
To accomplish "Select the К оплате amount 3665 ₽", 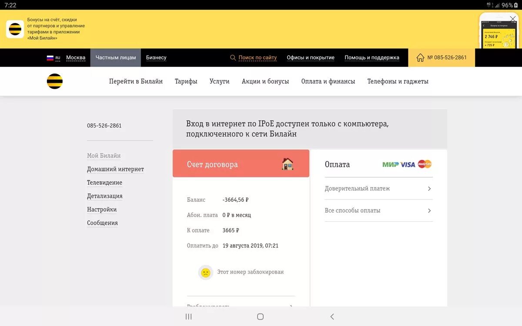I will point(231,230).
